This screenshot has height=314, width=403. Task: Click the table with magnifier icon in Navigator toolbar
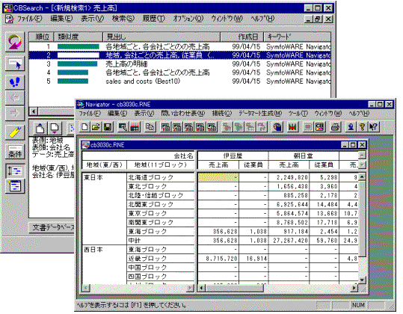click(123, 127)
